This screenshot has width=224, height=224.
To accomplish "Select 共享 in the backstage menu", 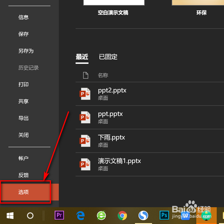I will pyautogui.click(x=24, y=101).
